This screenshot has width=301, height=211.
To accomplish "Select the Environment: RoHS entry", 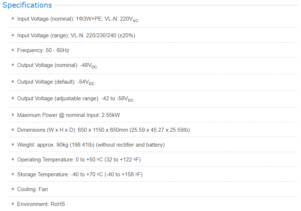I will coord(41,204).
